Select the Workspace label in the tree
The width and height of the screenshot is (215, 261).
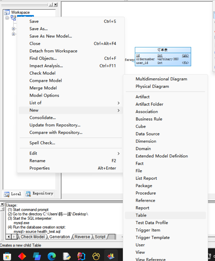click(20, 12)
